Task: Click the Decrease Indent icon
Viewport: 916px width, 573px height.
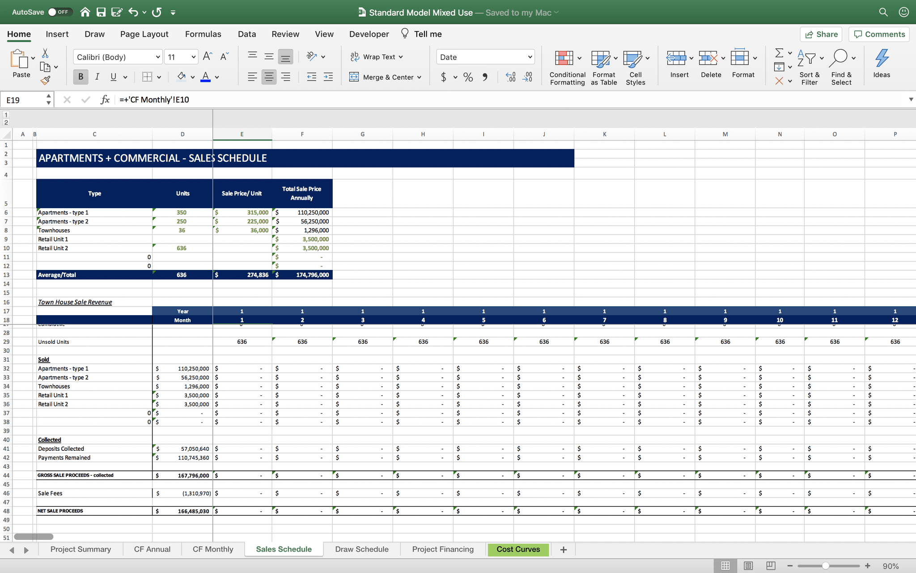Action: coord(312,77)
